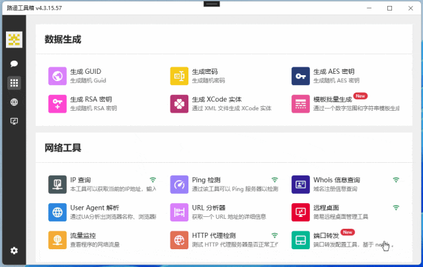The height and width of the screenshot is (267, 423).
Task: Click the wifi indicator beside IP 查询
Action: 153,180
